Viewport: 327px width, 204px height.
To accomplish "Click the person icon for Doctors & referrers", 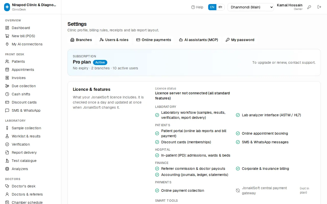I will coord(7,194).
